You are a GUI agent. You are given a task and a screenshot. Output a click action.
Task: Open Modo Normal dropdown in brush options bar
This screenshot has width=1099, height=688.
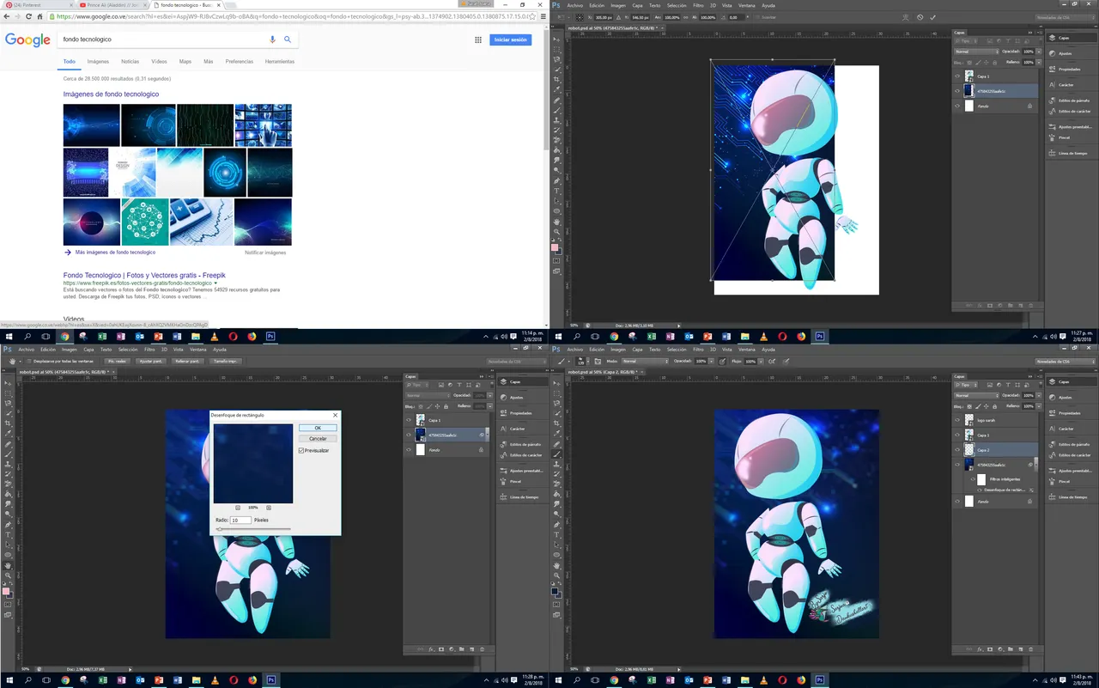644,362
